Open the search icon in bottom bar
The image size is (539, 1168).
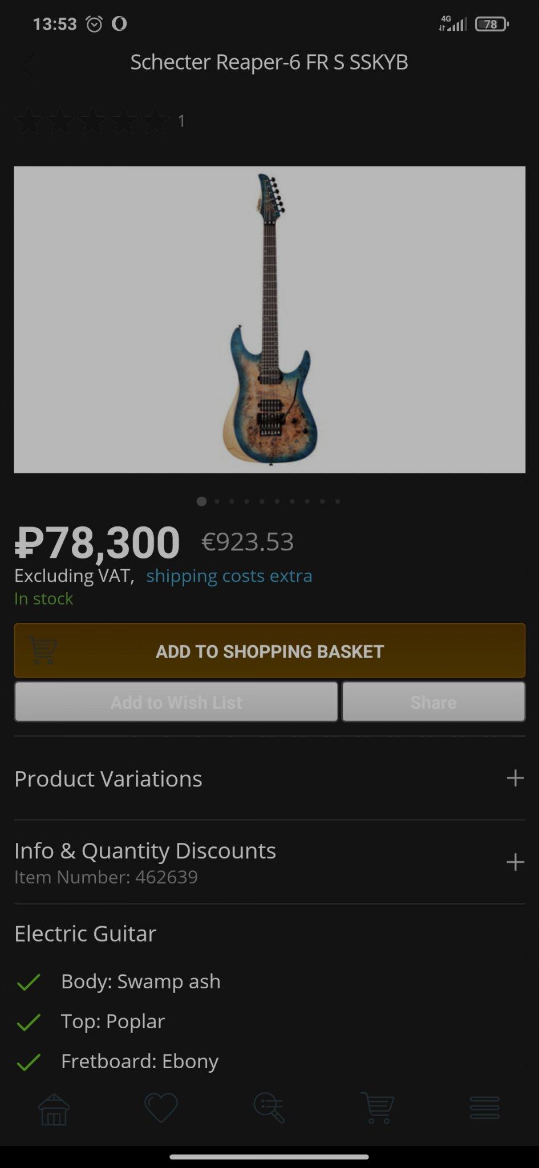pyautogui.click(x=269, y=1108)
